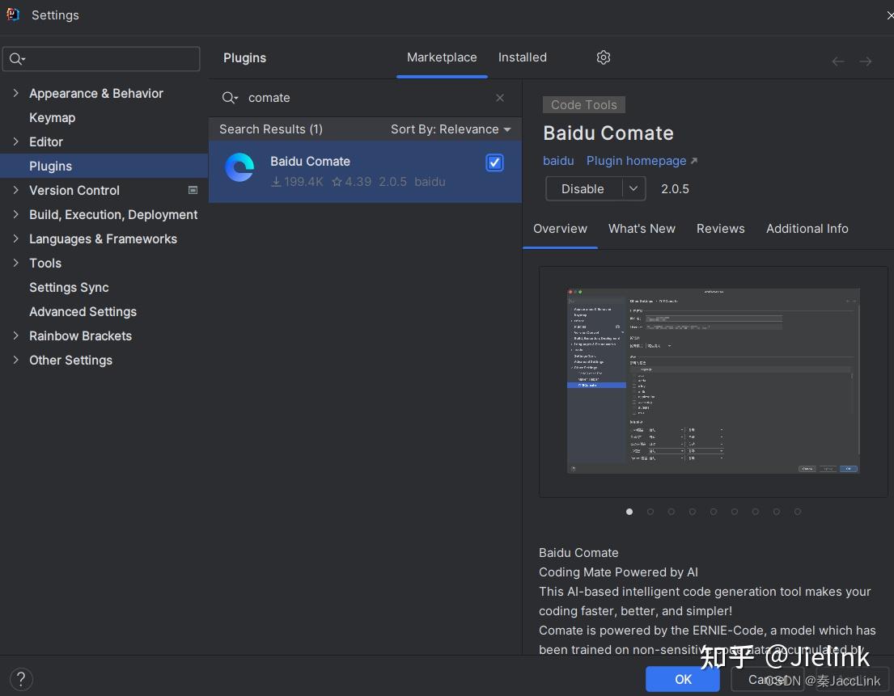894x696 pixels.
Task: Click the search magnifier in the sidebar
Action: point(16,58)
